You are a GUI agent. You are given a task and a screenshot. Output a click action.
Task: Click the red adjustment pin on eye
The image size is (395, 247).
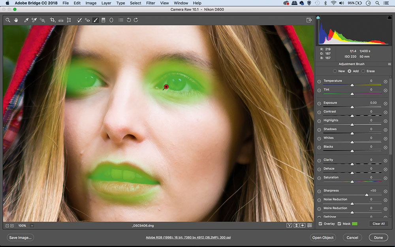point(166,87)
